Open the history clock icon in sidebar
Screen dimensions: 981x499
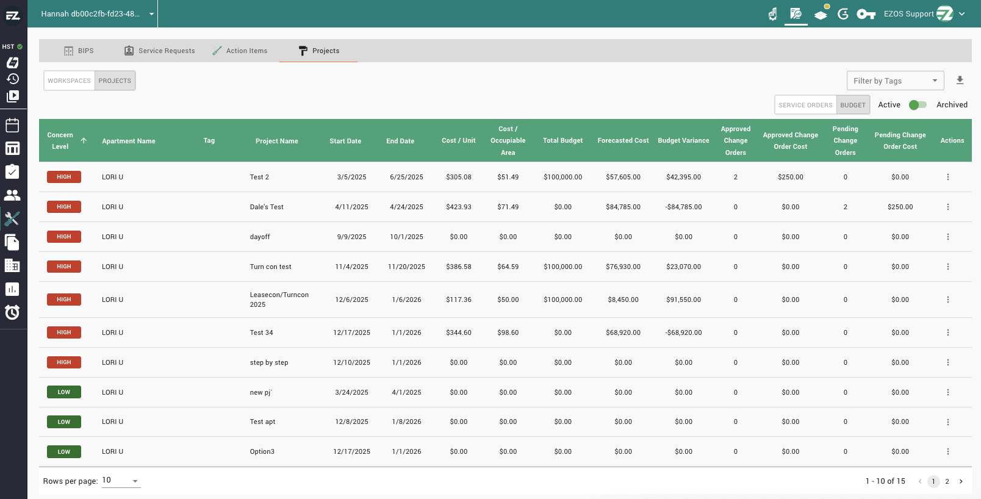click(x=12, y=79)
